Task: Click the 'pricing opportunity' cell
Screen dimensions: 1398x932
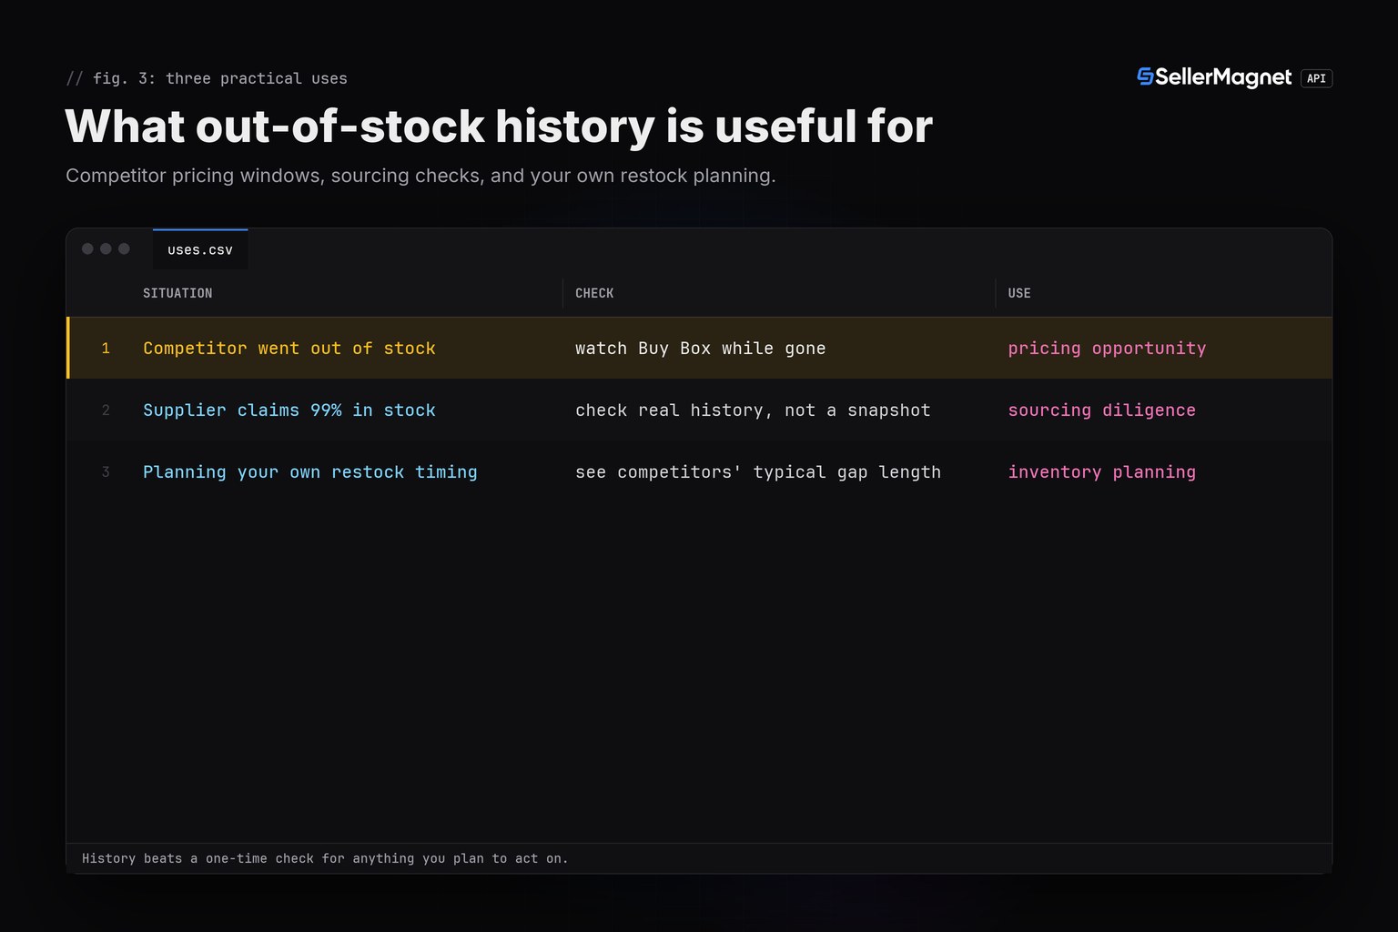Action: pyautogui.click(x=1107, y=349)
